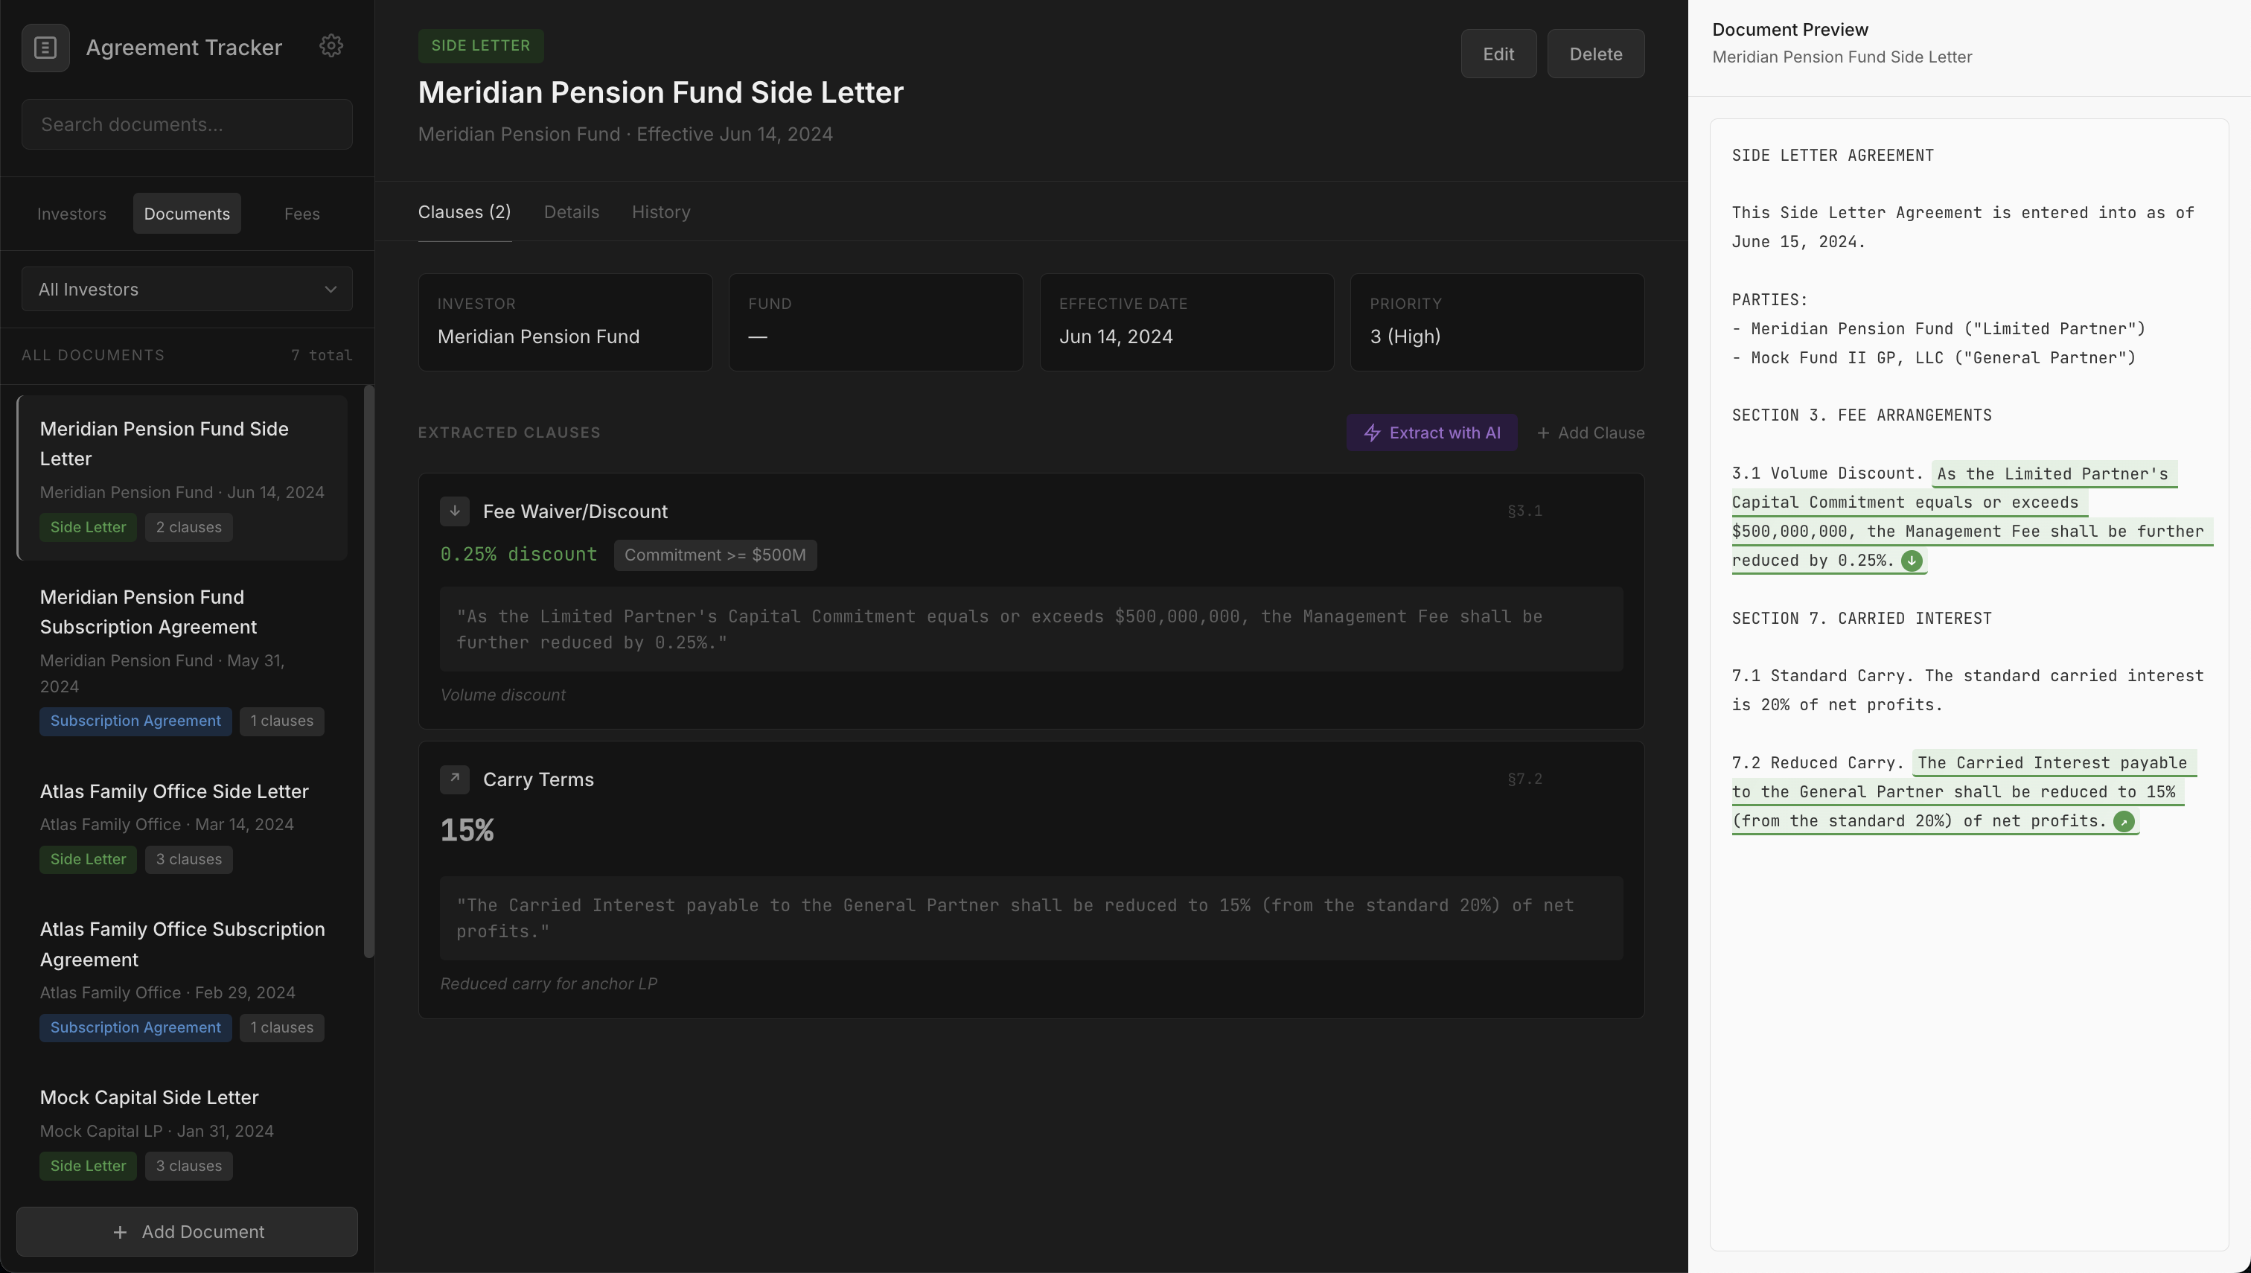The width and height of the screenshot is (2251, 1273).
Task: Open the History tab
Action: 661,212
